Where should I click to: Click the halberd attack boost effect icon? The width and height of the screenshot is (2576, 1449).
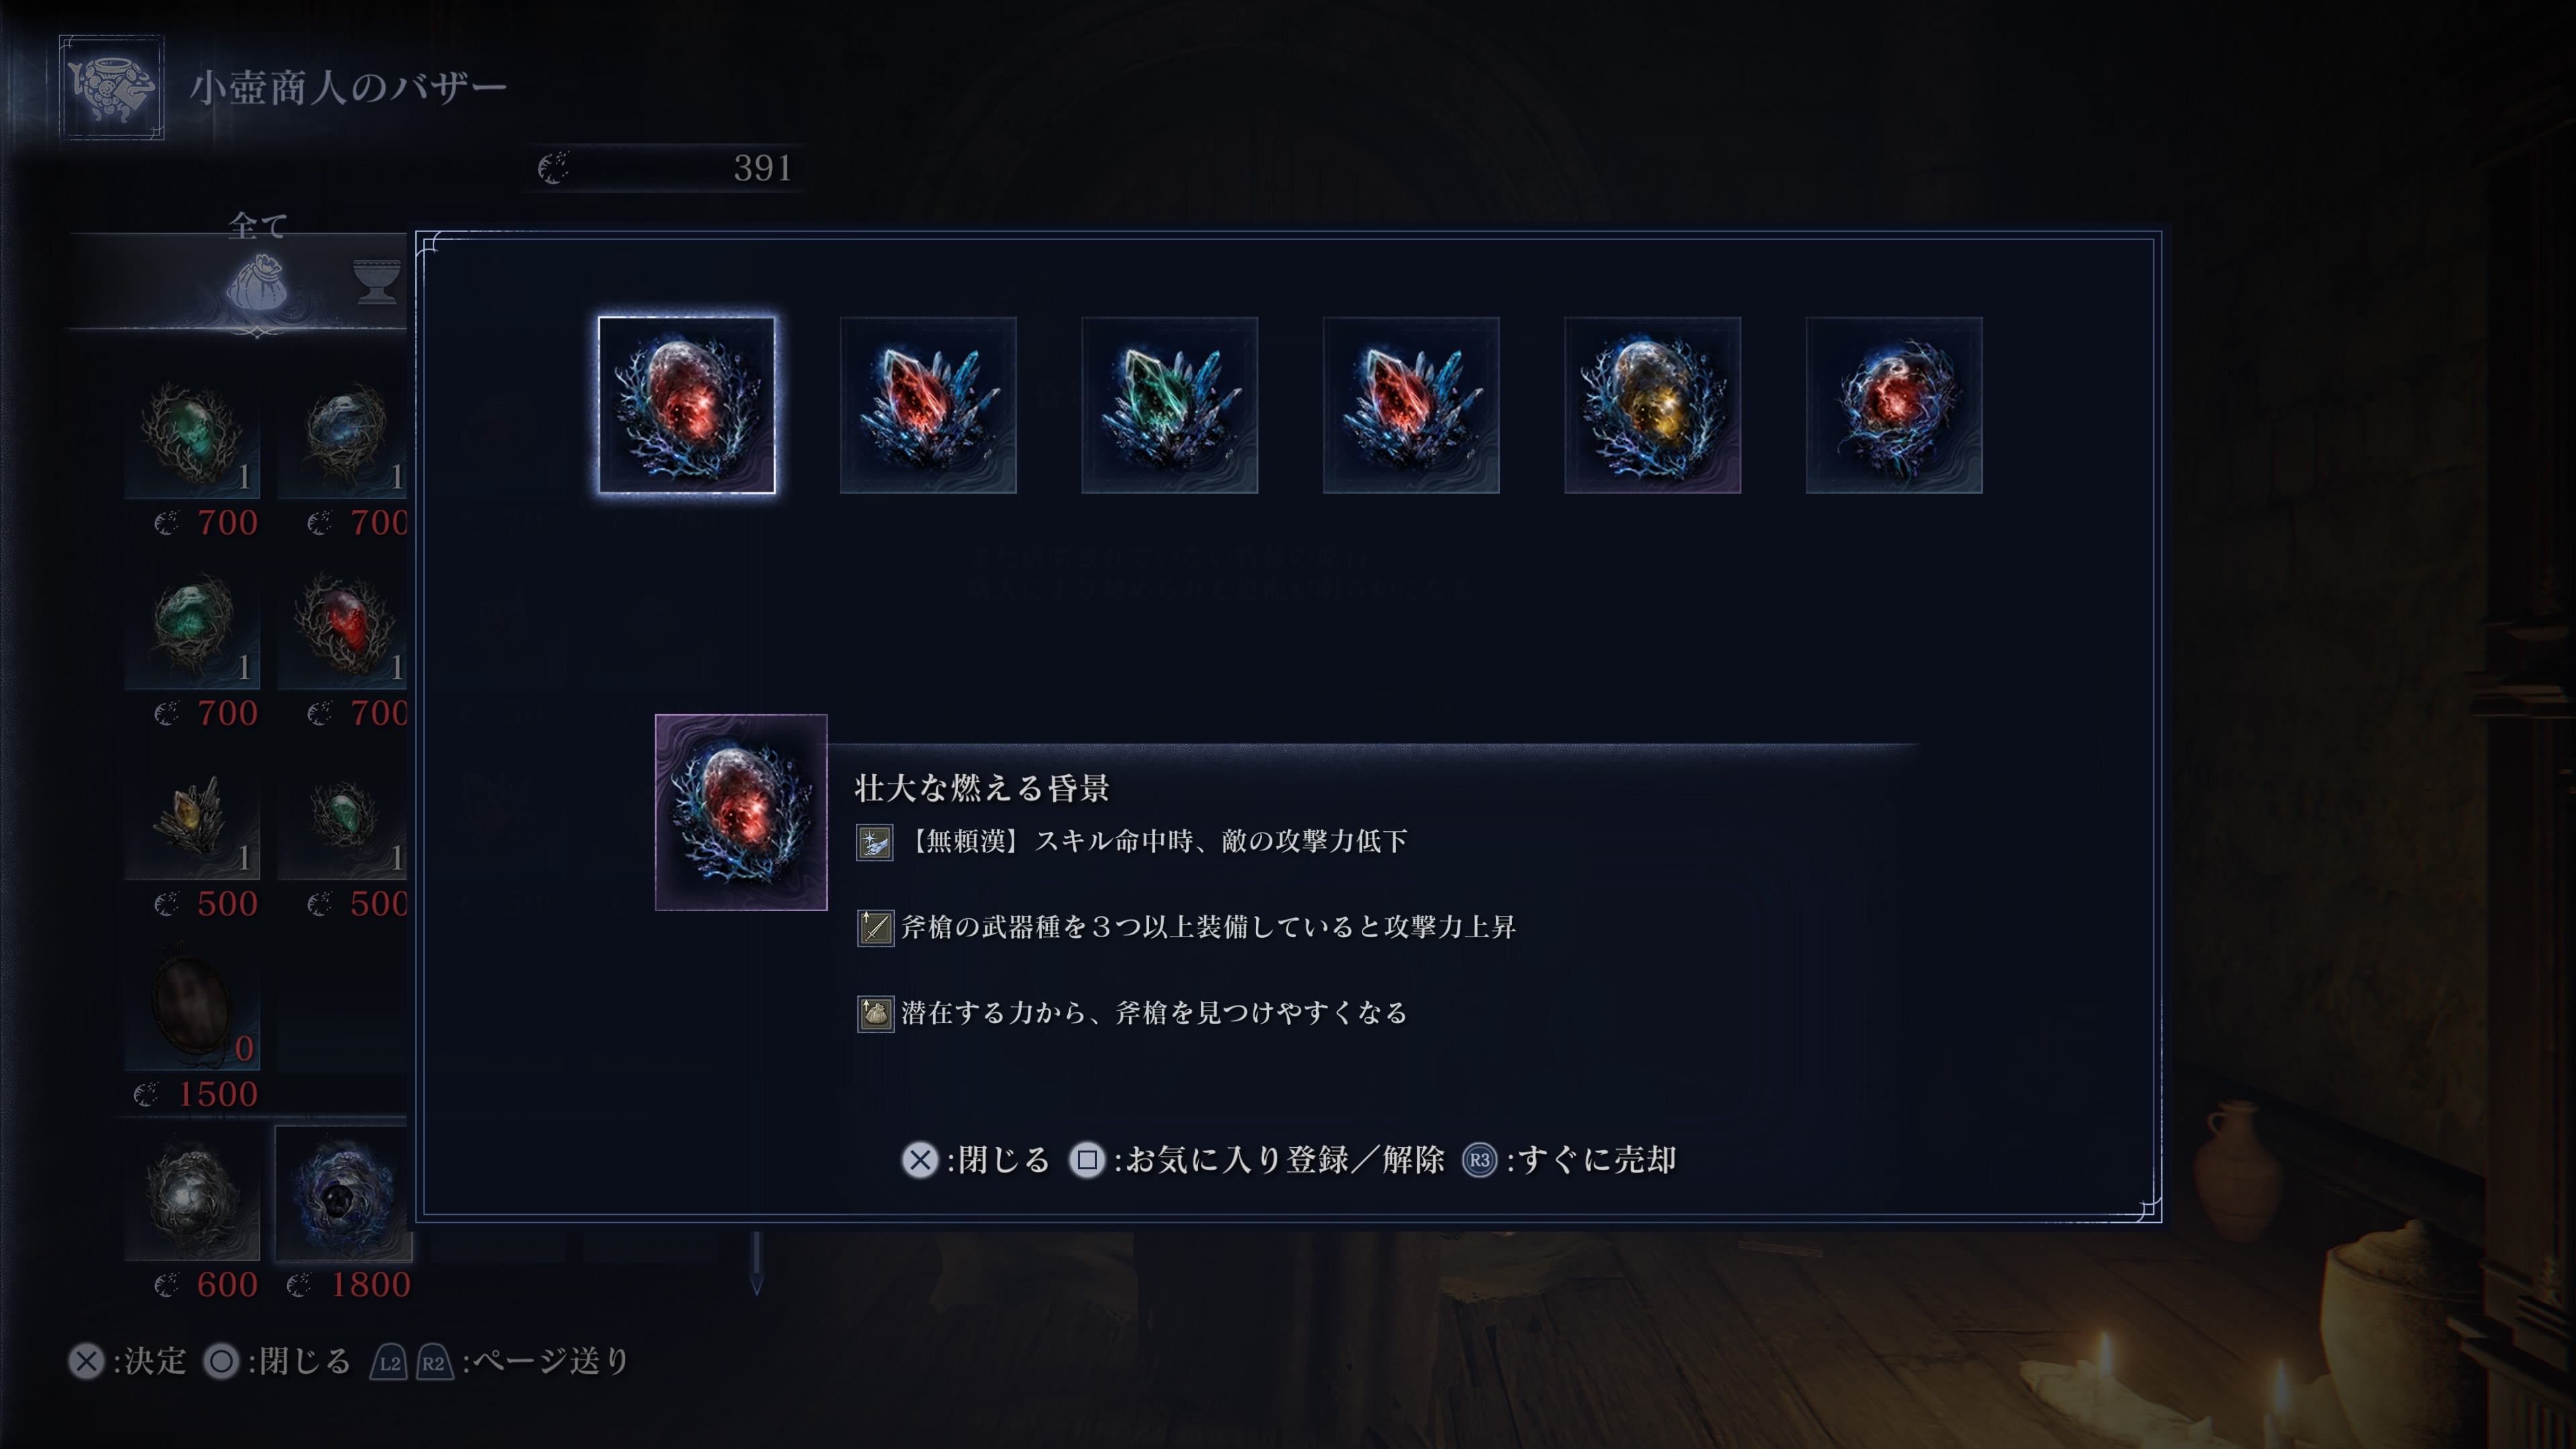(875, 928)
